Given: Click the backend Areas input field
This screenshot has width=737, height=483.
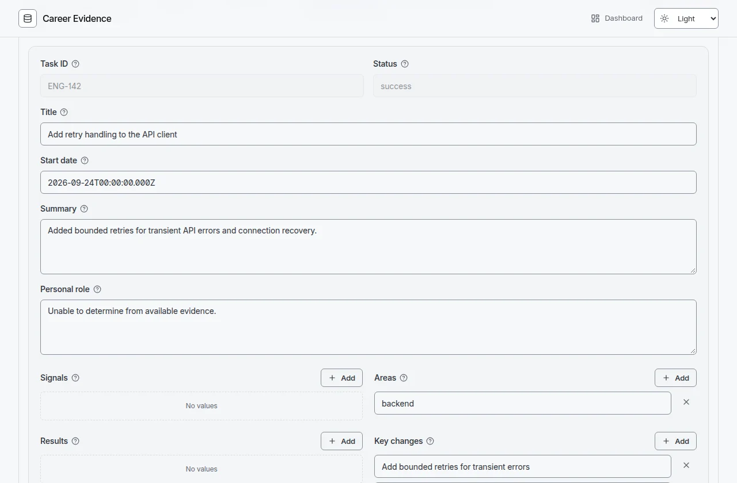Looking at the screenshot, I should [523, 403].
